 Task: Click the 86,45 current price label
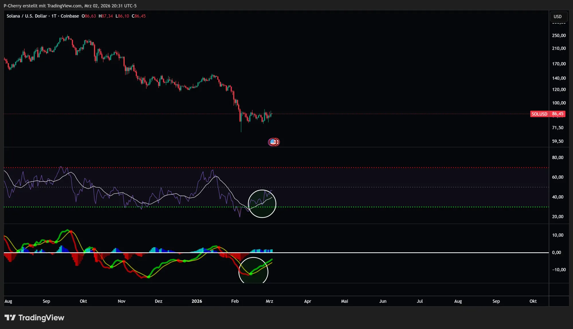(x=558, y=114)
